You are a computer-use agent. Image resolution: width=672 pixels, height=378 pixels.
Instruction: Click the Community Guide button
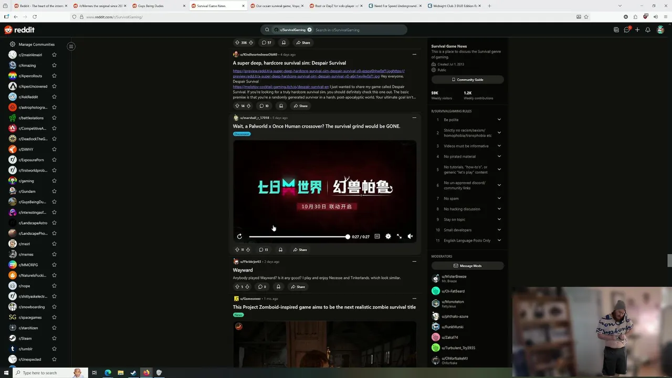coord(468,80)
